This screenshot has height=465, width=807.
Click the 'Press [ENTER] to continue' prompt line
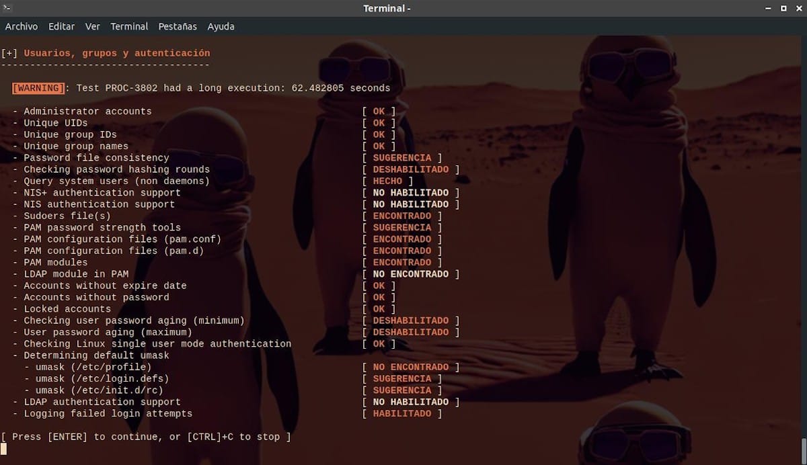coord(146,437)
